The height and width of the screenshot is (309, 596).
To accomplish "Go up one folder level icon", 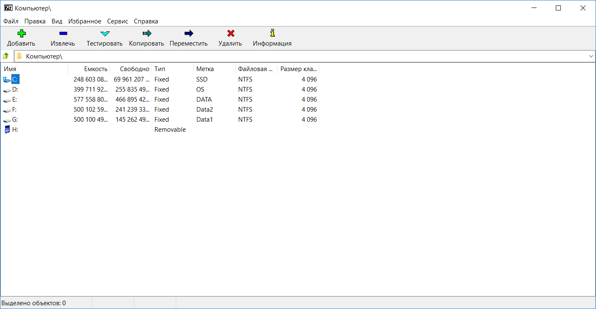I will [6, 56].
